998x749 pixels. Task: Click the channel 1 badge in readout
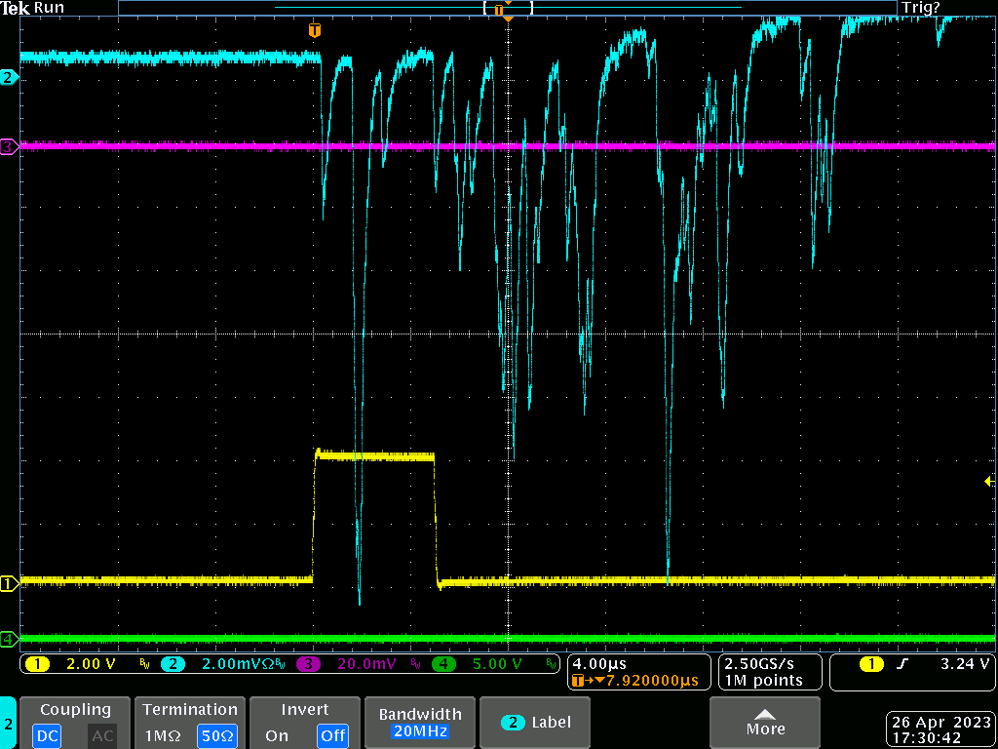(37, 664)
